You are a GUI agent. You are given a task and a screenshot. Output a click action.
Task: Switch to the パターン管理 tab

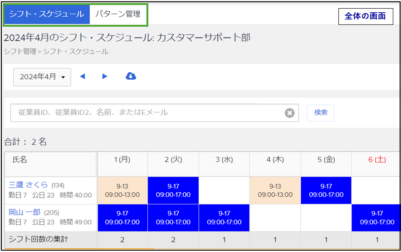click(117, 14)
